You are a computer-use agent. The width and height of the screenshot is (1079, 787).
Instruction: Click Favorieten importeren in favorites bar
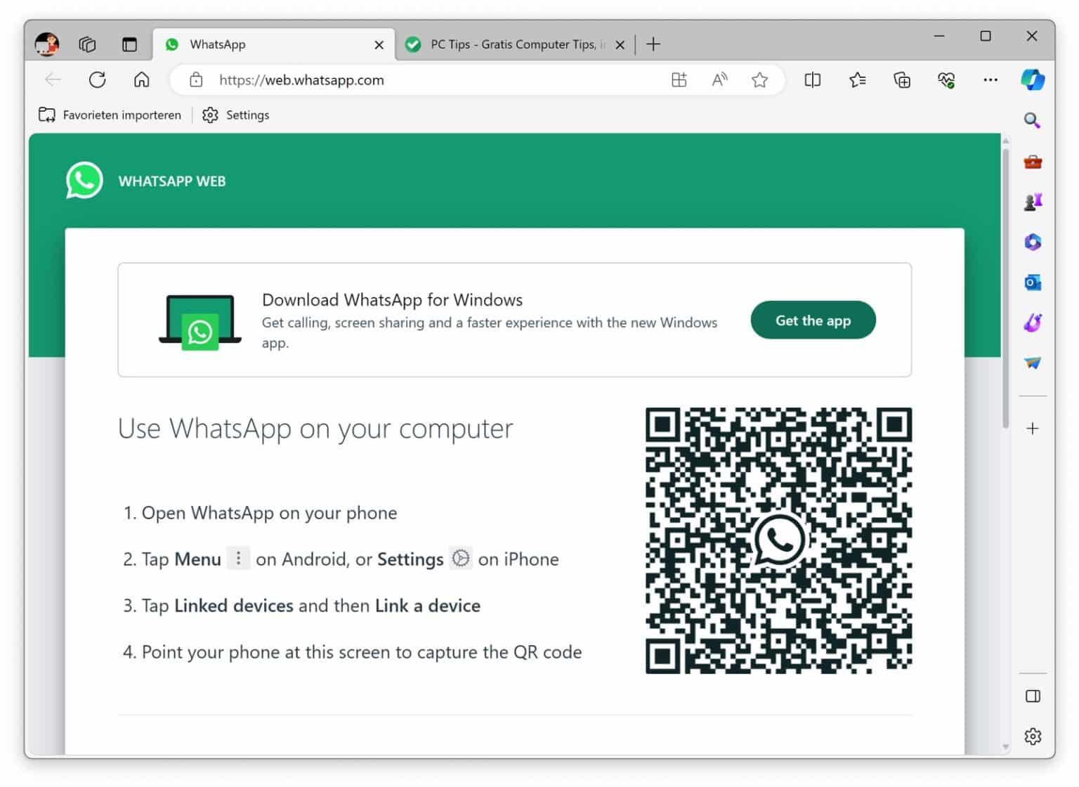point(110,115)
